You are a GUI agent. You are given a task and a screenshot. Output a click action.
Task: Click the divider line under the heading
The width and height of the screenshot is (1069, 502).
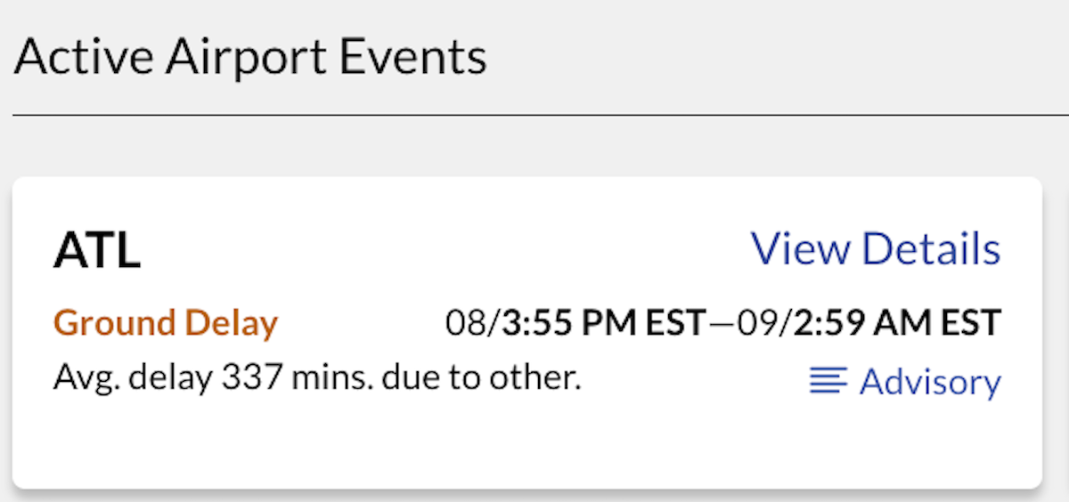coord(534,116)
